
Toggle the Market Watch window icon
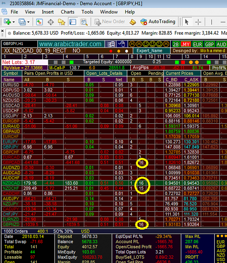[40, 22]
